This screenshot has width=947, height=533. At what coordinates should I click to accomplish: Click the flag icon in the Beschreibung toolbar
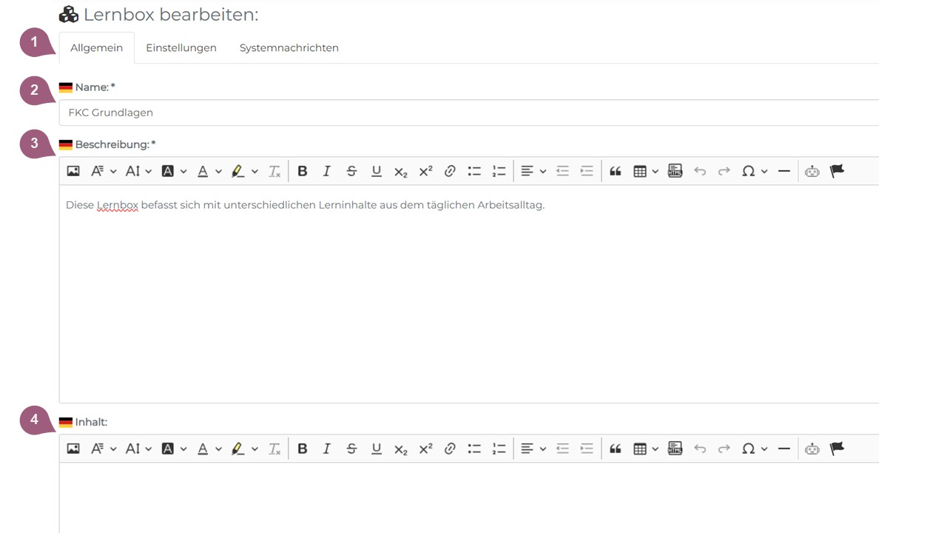click(837, 171)
